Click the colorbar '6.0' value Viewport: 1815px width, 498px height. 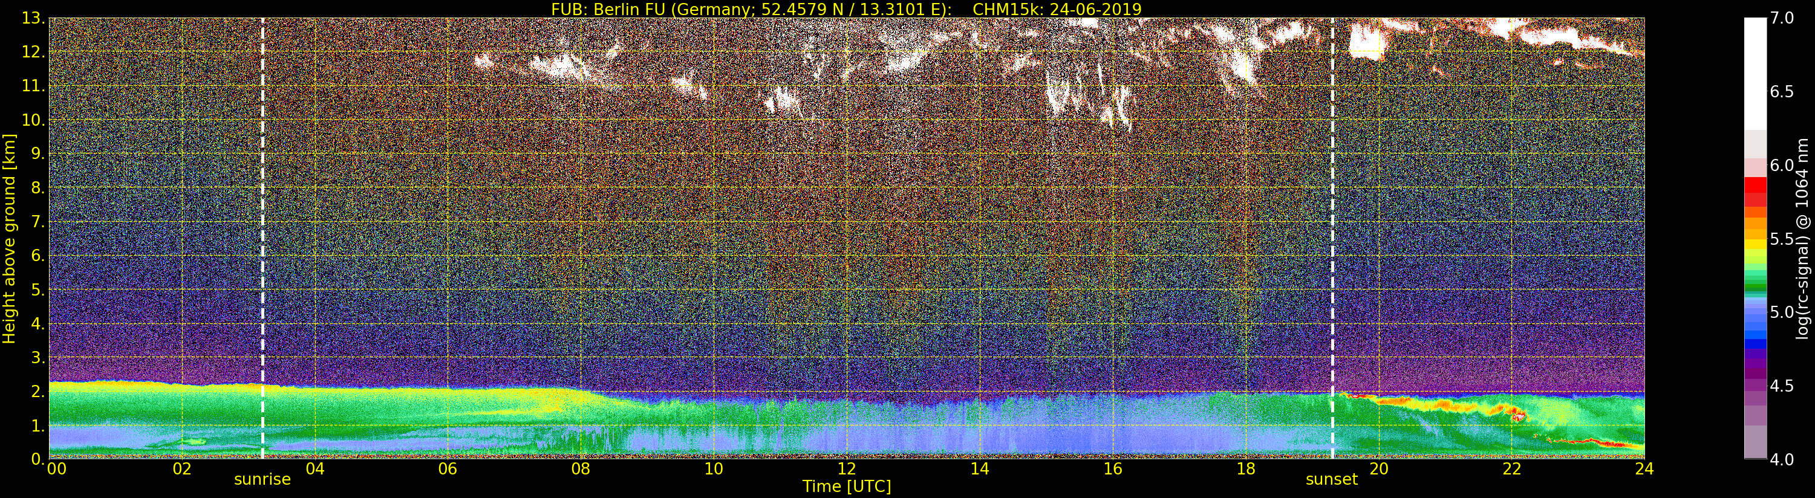pos(1782,166)
